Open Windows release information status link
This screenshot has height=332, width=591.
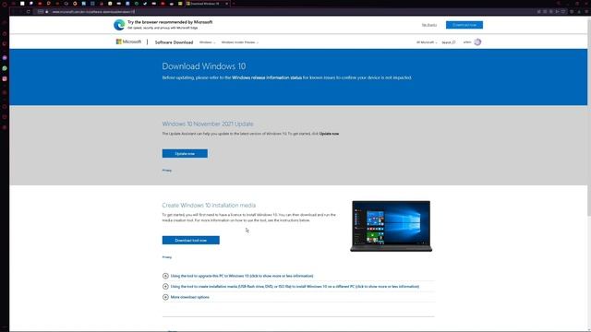[267, 77]
